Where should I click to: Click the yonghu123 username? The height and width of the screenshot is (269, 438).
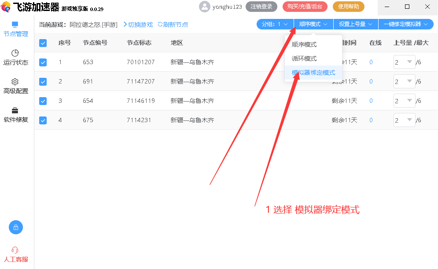pos(227,7)
